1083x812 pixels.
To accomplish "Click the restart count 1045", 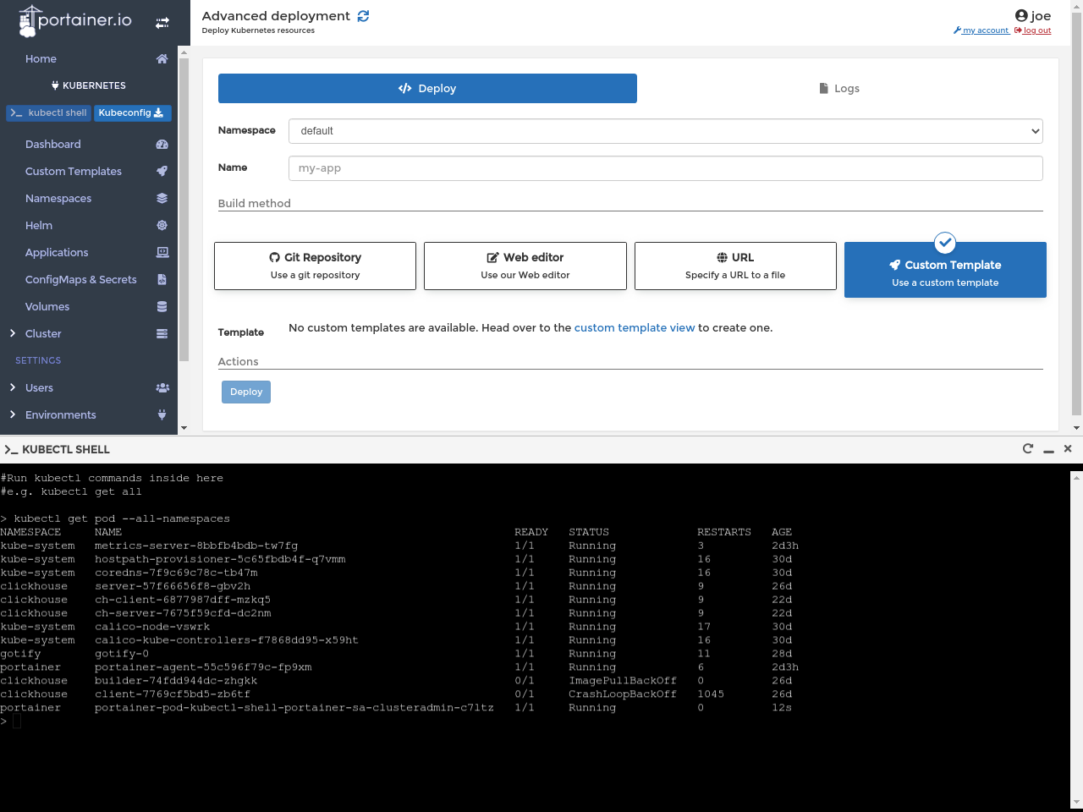I will (x=711, y=694).
